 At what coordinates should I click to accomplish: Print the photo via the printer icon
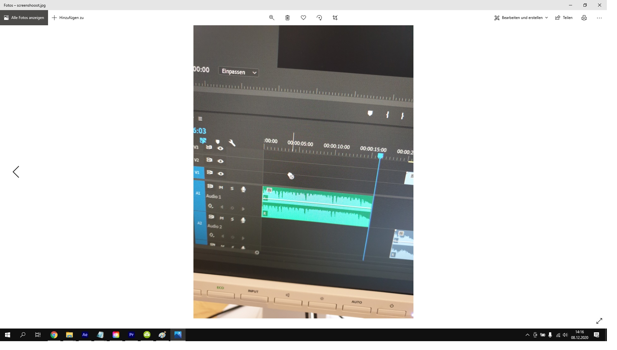click(584, 18)
